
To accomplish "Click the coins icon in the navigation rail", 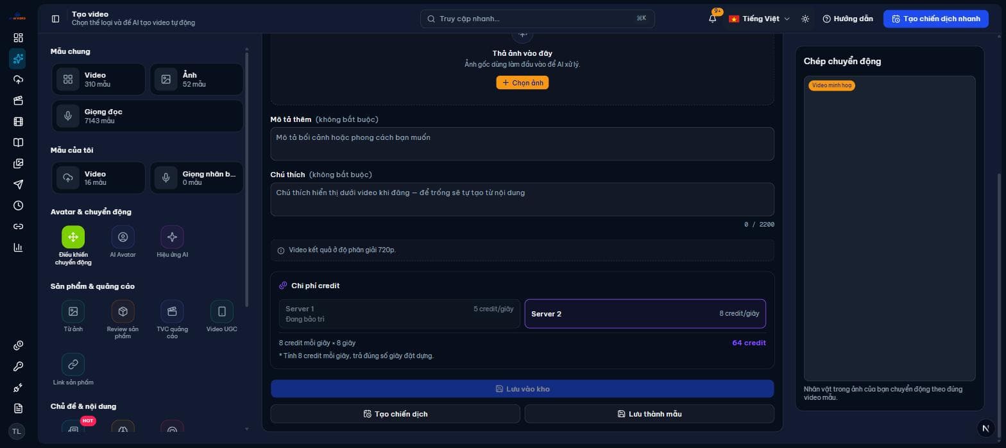I will tap(18, 345).
